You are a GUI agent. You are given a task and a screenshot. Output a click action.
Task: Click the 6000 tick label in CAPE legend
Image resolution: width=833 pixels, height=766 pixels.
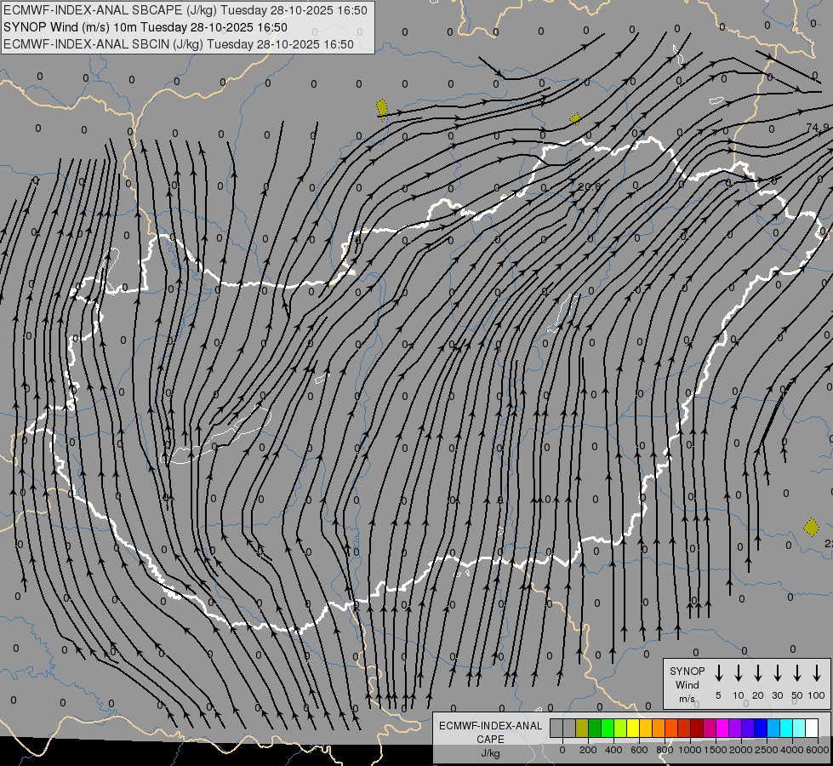coord(817,750)
